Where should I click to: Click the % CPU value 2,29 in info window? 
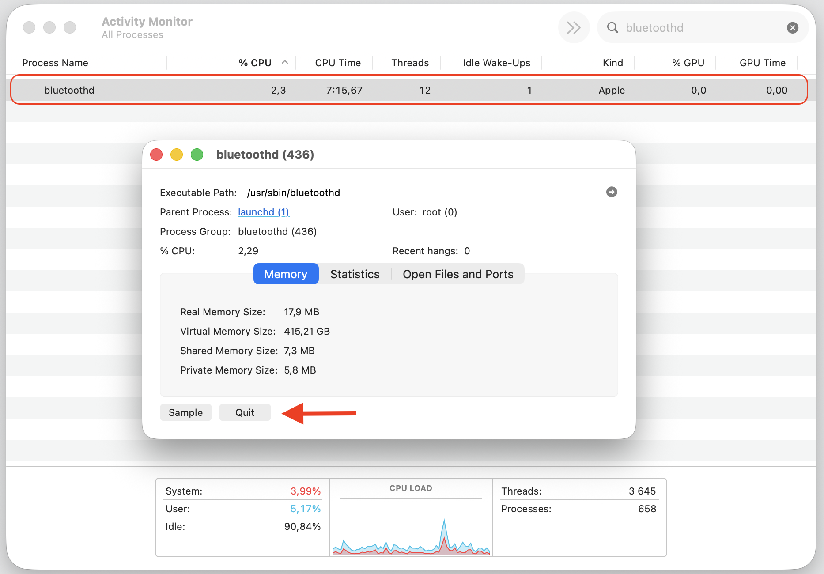[x=248, y=251]
